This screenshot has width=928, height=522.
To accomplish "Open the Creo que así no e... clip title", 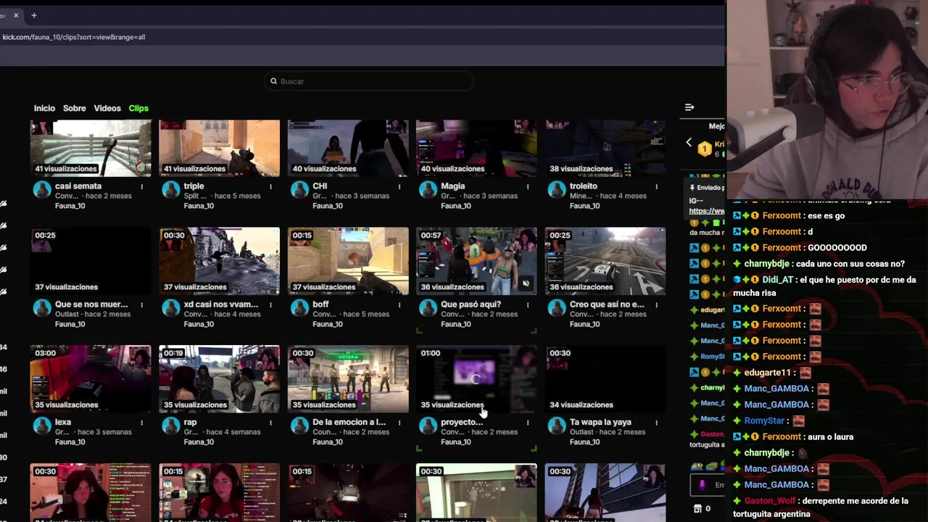I will 607,304.
